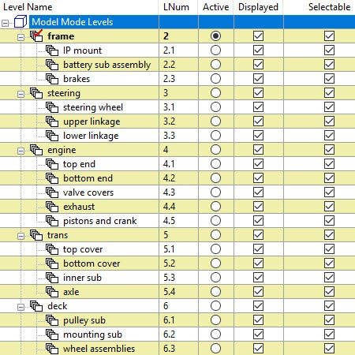Activate the deck level radio button
The height and width of the screenshot is (355, 355).
pyautogui.click(x=215, y=306)
